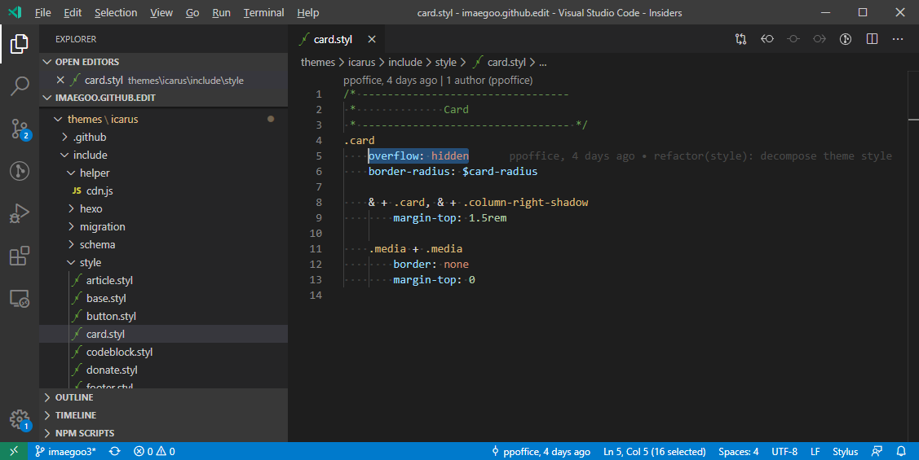This screenshot has height=460, width=919.
Task: Expand the NPM Scripts panel
Action: [x=164, y=433]
